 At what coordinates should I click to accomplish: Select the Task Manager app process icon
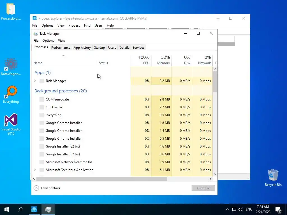coord(42,81)
